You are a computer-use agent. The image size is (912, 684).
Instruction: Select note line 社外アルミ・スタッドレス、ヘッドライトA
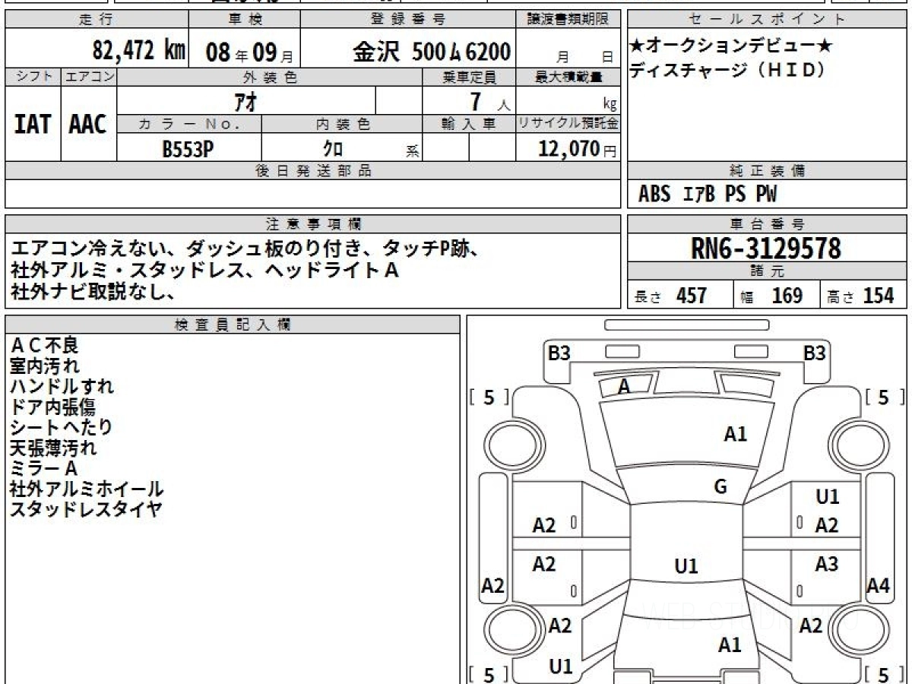[x=204, y=270]
